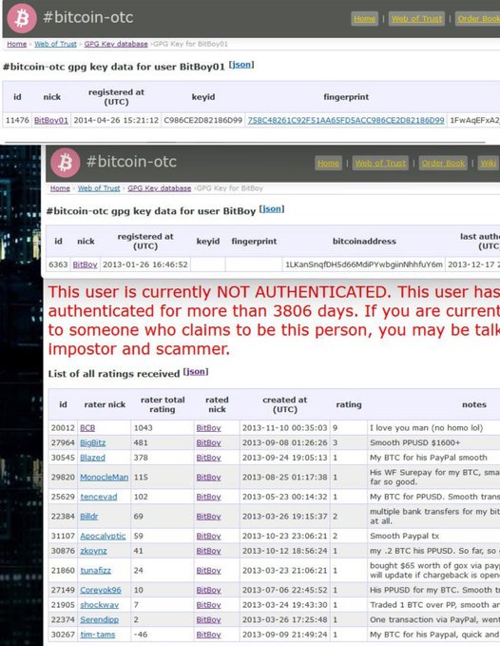Select bitcoin address 1LKanSnqfDH5d66MdiPYwbgiinNhhfuY6m
Image resolution: width=500 pixels, height=646 pixels.
(364, 264)
